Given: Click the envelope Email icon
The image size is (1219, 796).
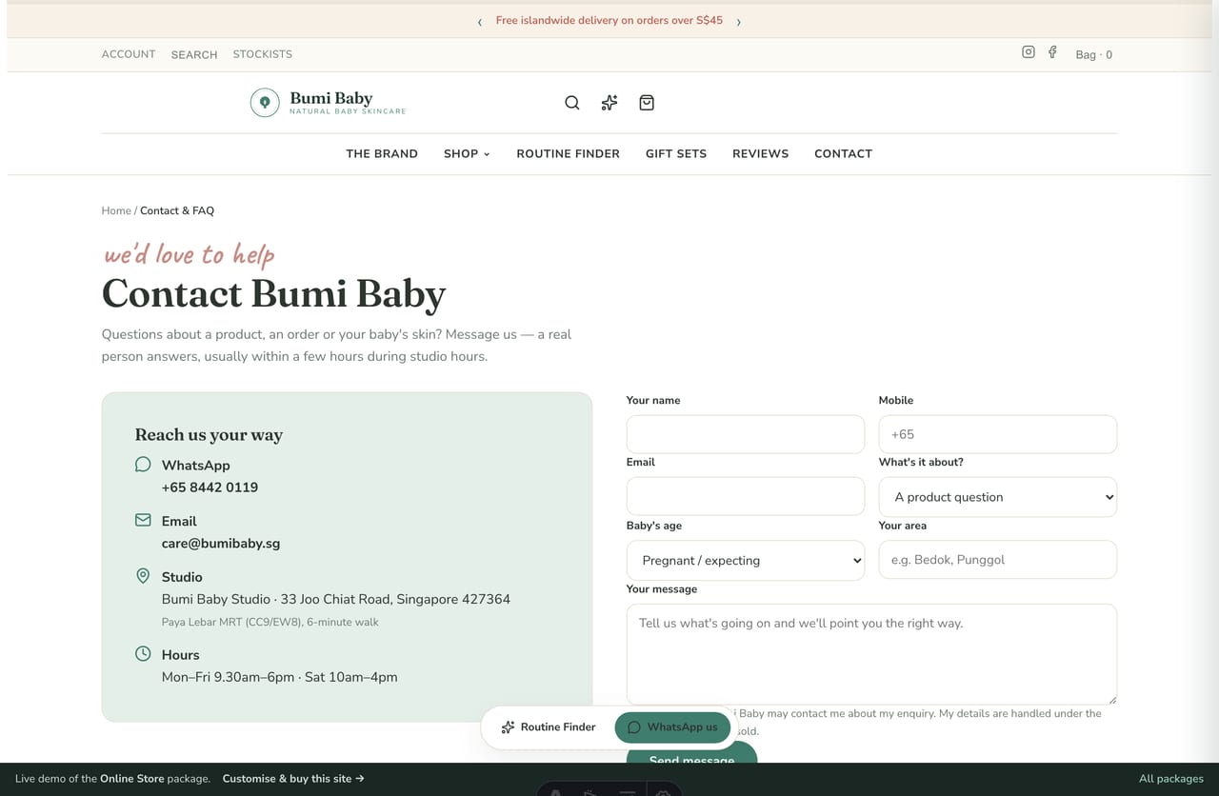Looking at the screenshot, I should point(143,521).
